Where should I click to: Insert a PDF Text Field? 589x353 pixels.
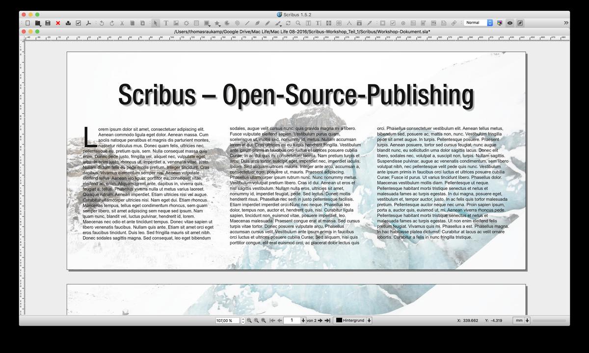click(x=413, y=23)
